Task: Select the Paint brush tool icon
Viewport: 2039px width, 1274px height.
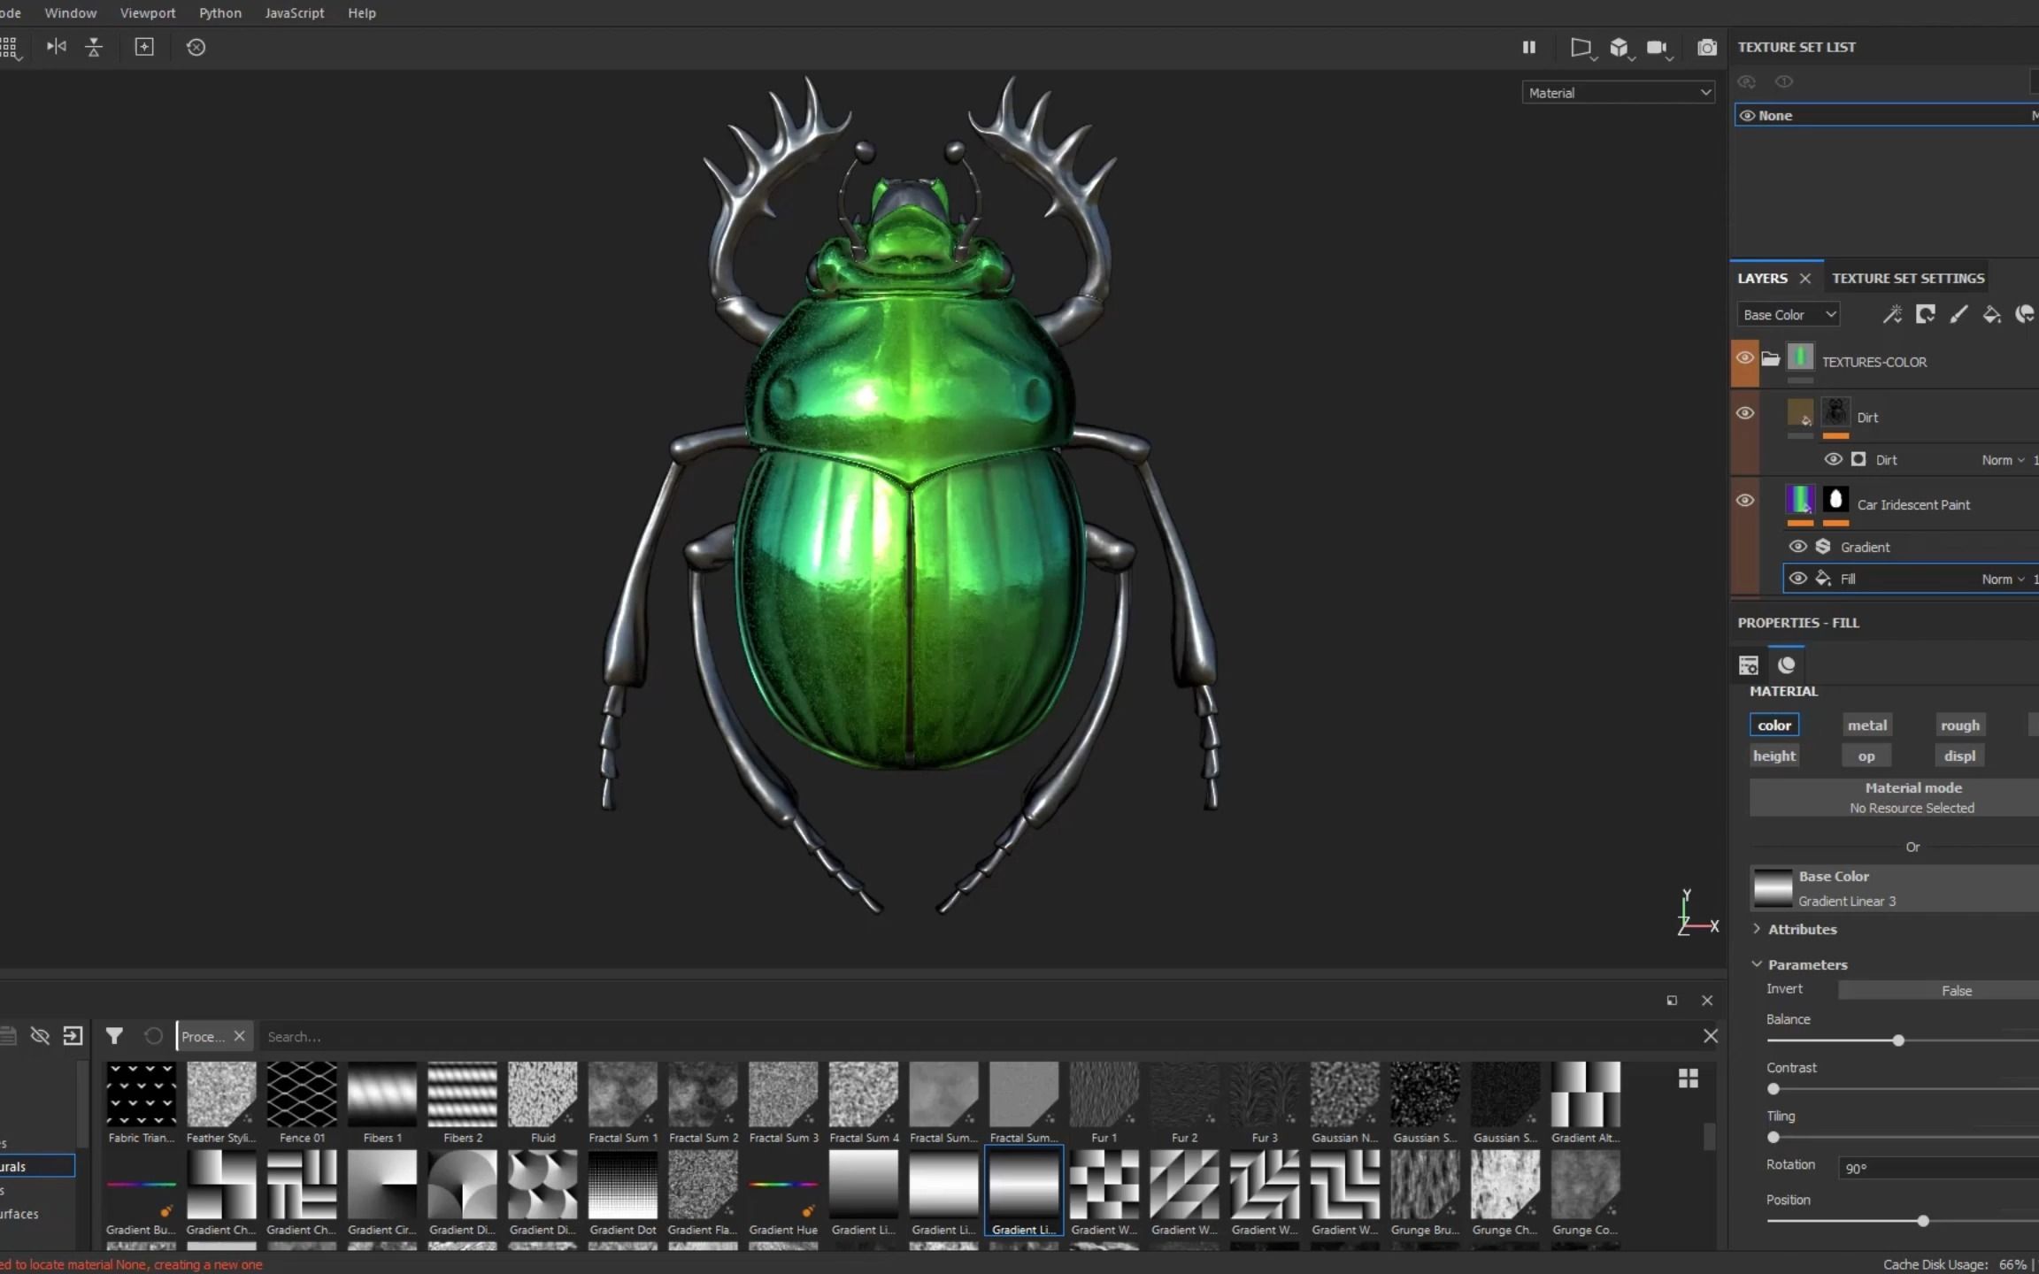Action: (1958, 312)
